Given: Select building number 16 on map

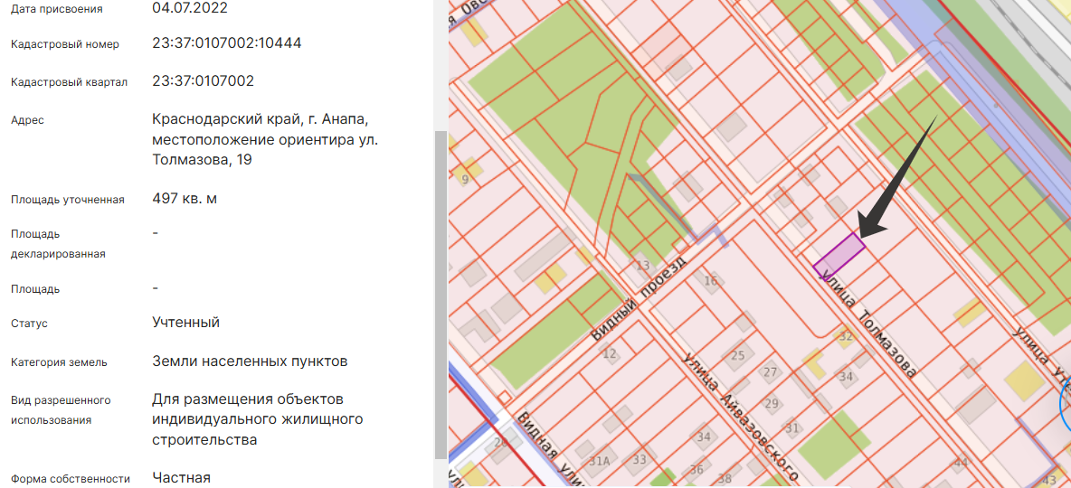Looking at the screenshot, I should [711, 281].
